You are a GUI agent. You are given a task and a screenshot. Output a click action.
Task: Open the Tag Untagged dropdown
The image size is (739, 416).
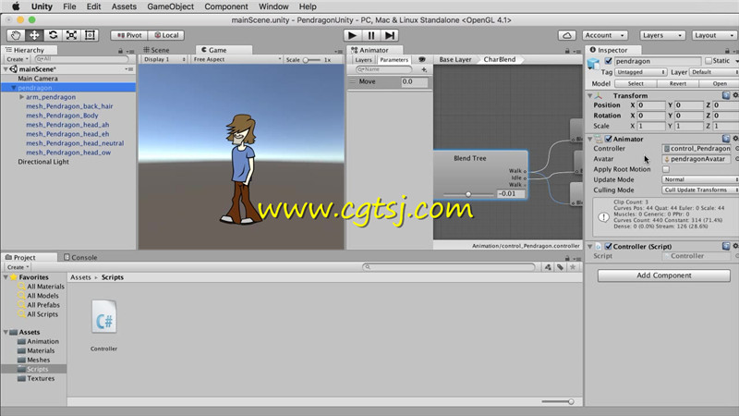[x=640, y=72]
